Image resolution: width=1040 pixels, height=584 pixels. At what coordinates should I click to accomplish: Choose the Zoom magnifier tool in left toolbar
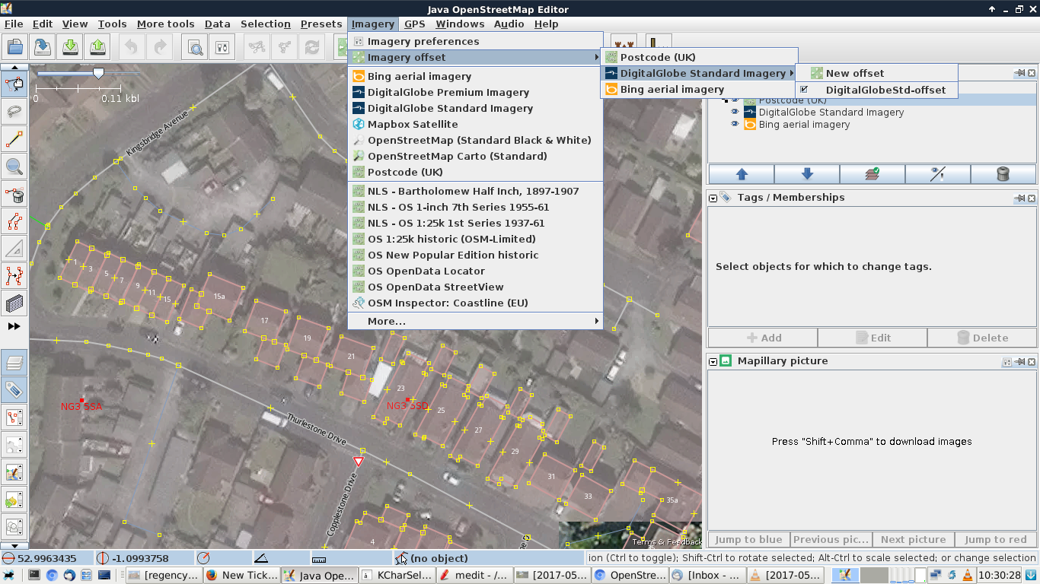(x=14, y=167)
